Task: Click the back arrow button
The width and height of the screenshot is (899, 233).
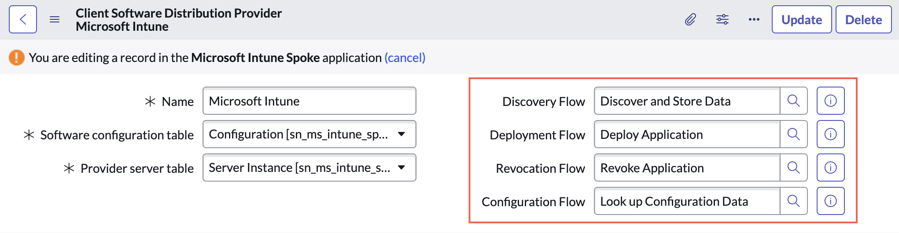Action: coord(23,19)
